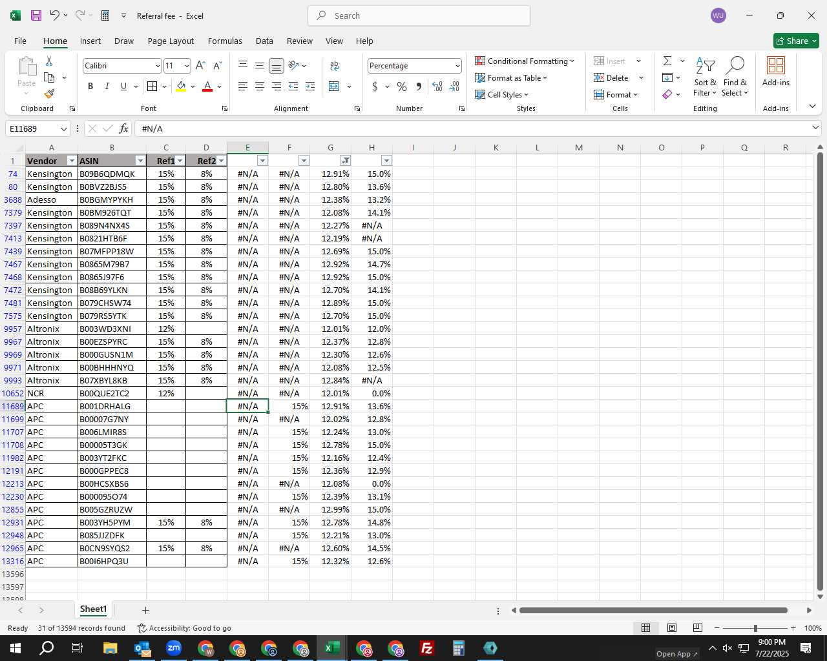Open the column G active filter dropdown
Screen dimensions: 827x661
tap(346, 161)
